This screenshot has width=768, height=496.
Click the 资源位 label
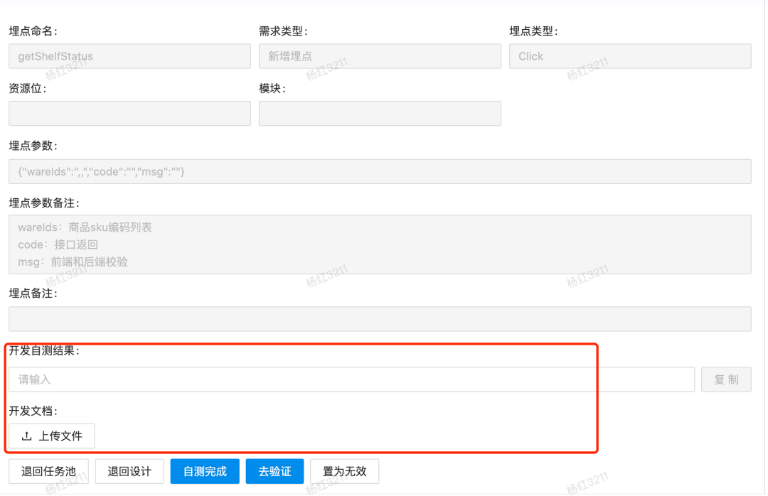28,89
